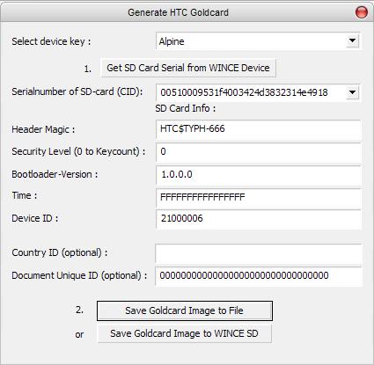Click the Time field with FFFF value
Screen dimensions: 374x365
pyautogui.click(x=258, y=197)
